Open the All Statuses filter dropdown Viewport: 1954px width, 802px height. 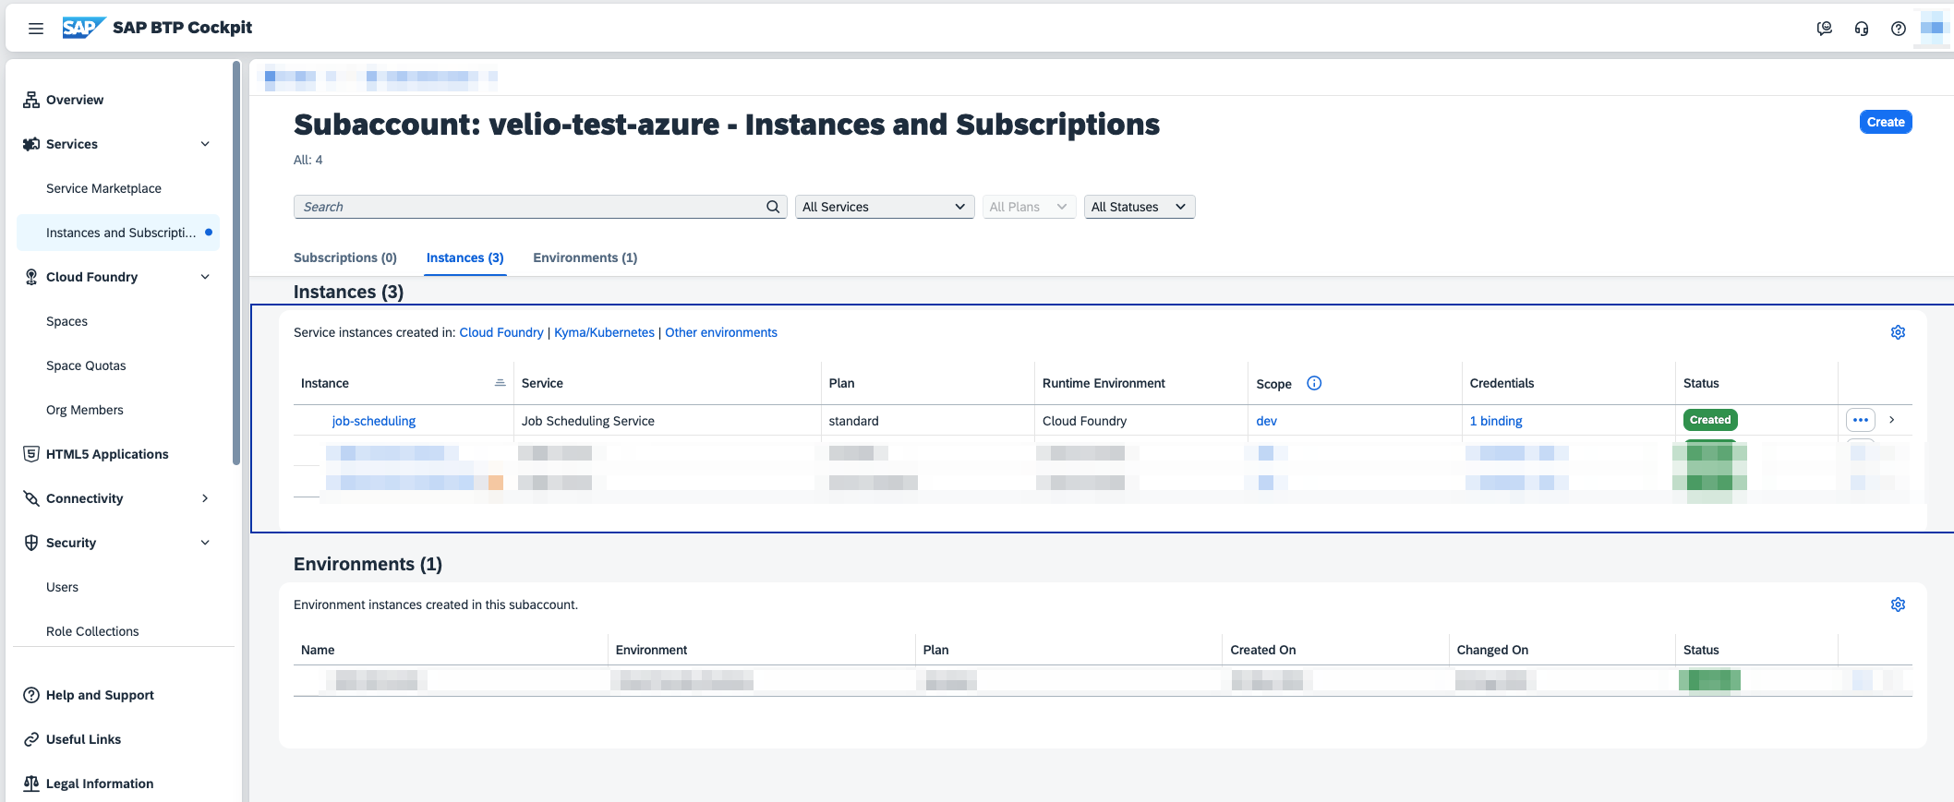tap(1139, 207)
